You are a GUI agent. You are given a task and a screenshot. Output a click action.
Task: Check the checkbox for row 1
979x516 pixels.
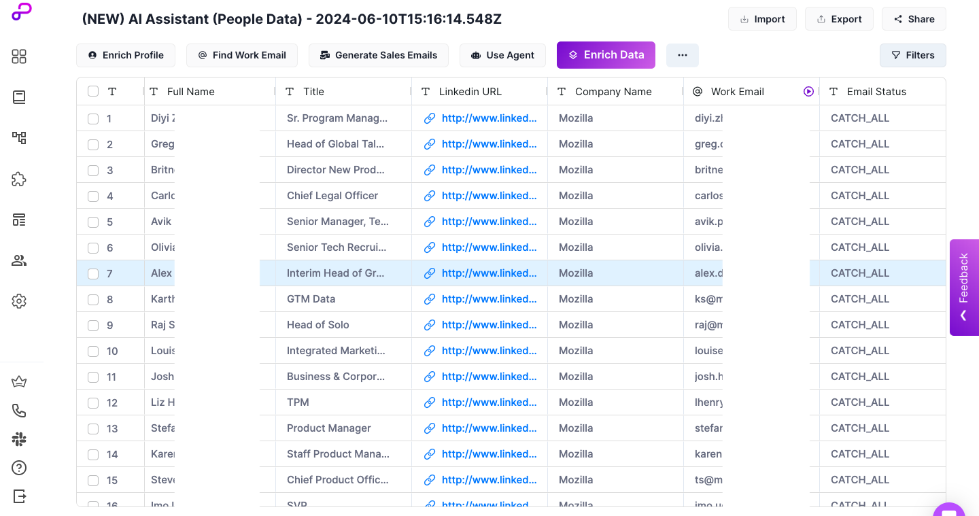point(93,119)
